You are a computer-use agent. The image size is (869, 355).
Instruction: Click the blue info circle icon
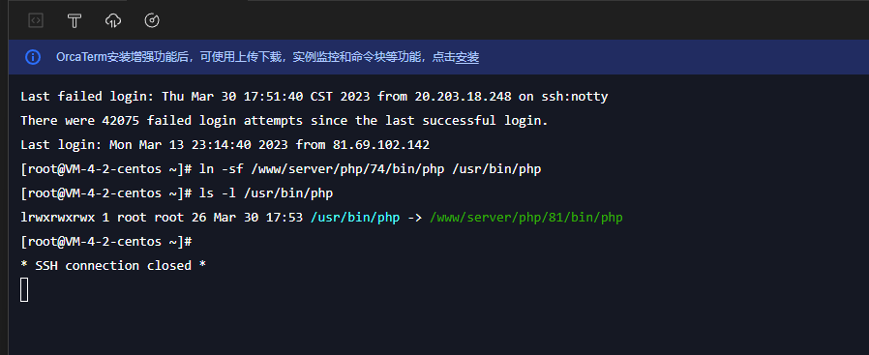pos(33,57)
